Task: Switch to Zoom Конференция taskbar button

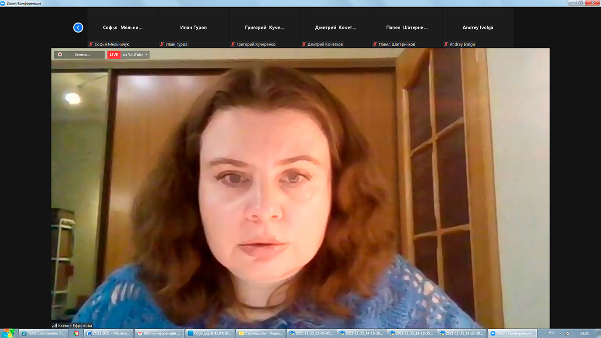Action: 512,333
